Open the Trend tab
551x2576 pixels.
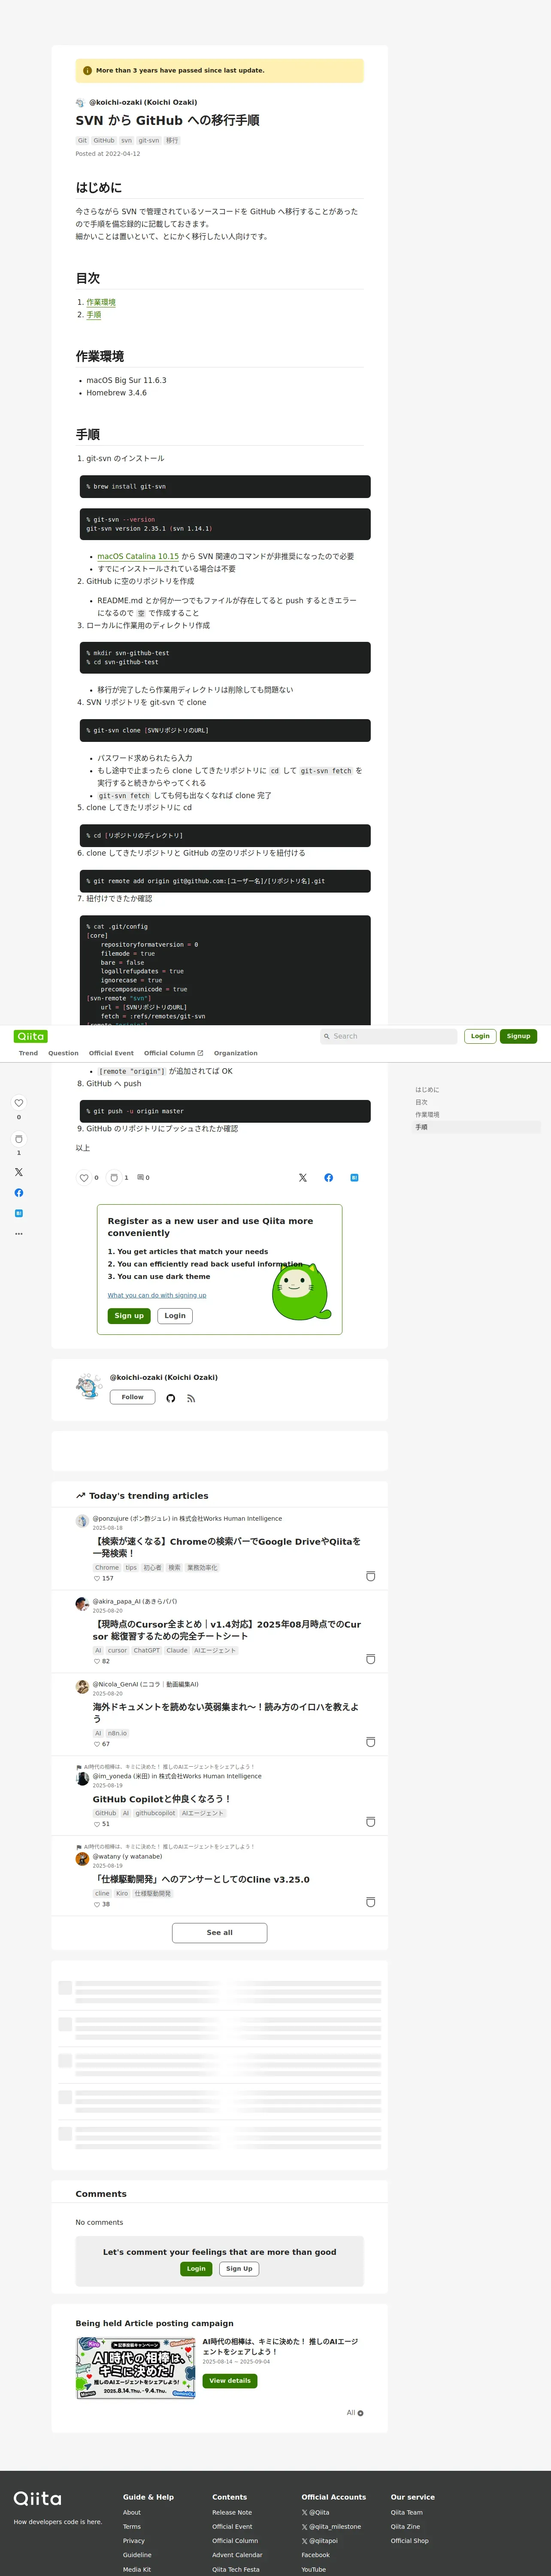tap(28, 1053)
